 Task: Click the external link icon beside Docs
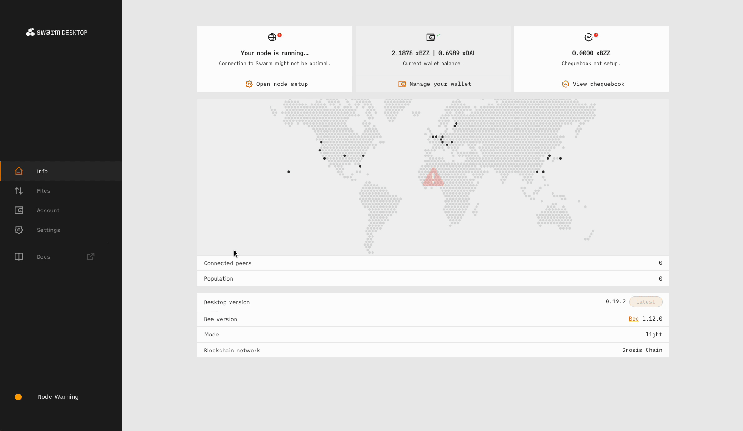tap(90, 256)
